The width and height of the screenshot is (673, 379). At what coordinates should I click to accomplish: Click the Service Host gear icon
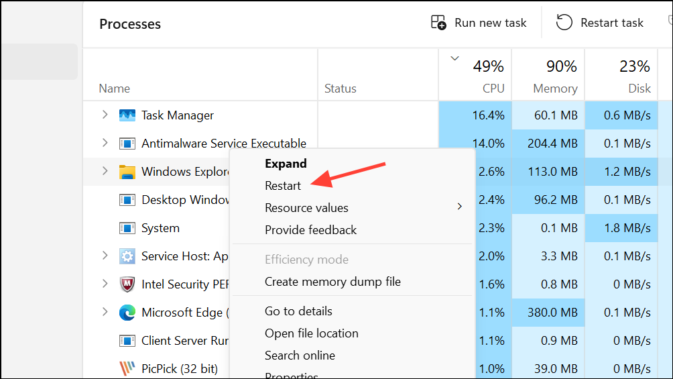pyautogui.click(x=127, y=256)
